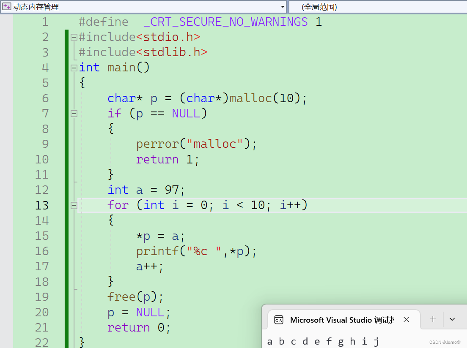Click the free(p); call
This screenshot has height=348, width=467.
pyautogui.click(x=135, y=297)
